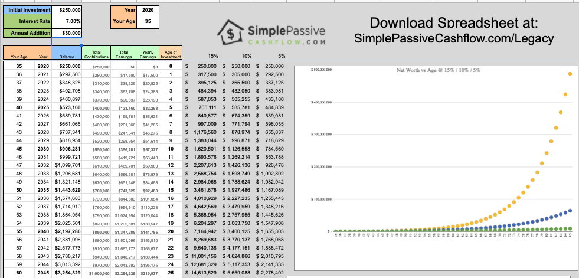Click the last blue data point in chart
Image resolution: width=579 pixels, height=278 pixels.
pyautogui.click(x=571, y=211)
